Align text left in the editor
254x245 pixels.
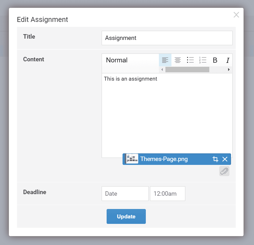tap(165, 60)
